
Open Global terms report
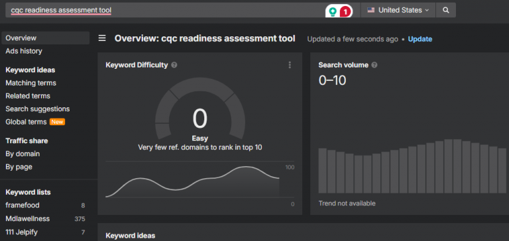(26, 122)
